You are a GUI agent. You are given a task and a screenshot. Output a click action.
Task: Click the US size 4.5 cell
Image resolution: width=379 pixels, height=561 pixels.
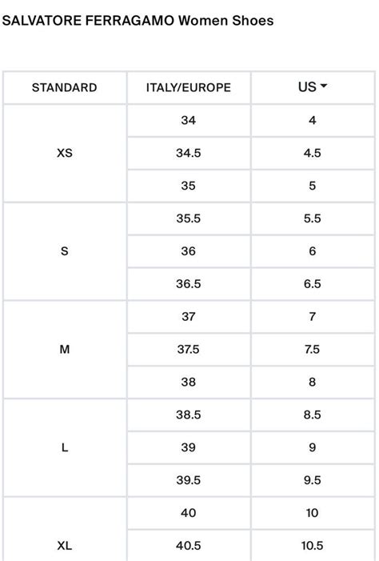coord(313,153)
